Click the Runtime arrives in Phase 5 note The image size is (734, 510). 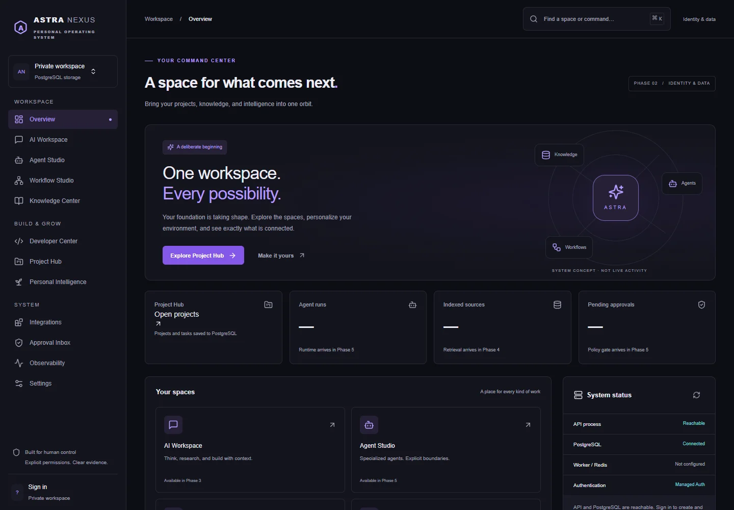[x=326, y=350]
